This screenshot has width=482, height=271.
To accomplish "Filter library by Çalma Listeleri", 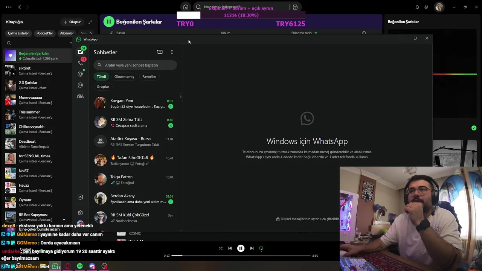I will tap(18, 33).
